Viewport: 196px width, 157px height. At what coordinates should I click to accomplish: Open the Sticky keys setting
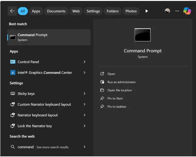[x=49, y=94]
